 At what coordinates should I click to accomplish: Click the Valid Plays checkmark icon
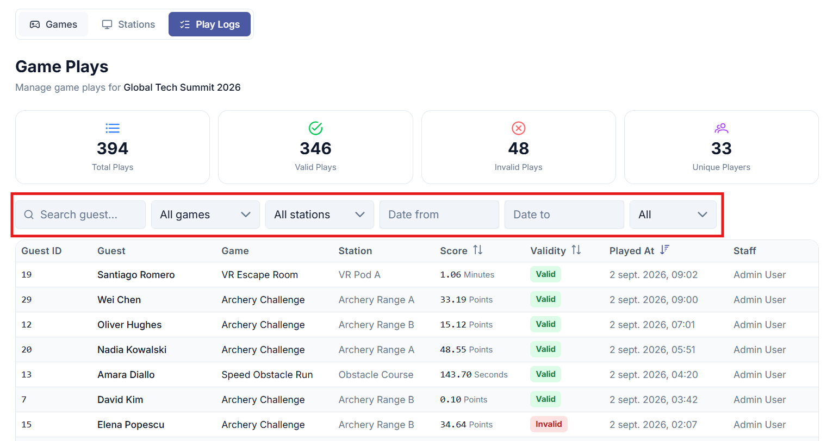[315, 128]
